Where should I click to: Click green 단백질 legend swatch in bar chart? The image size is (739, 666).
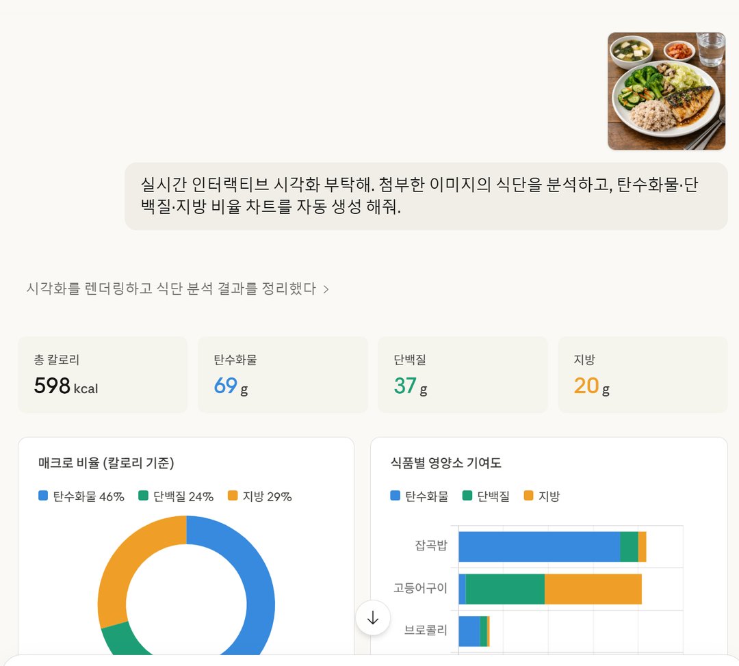click(467, 496)
